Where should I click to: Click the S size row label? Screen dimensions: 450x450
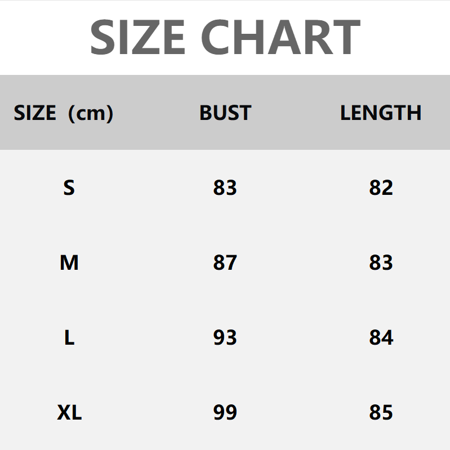tap(69, 188)
